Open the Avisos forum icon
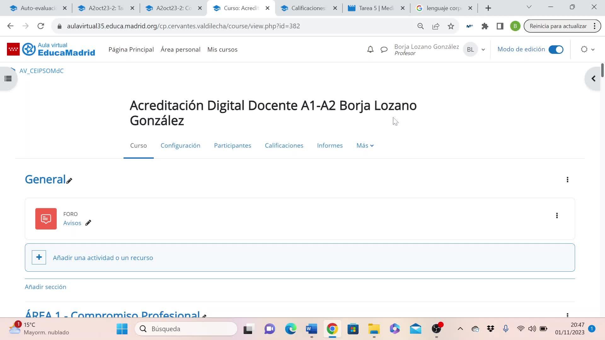The width and height of the screenshot is (605, 340). (46, 219)
